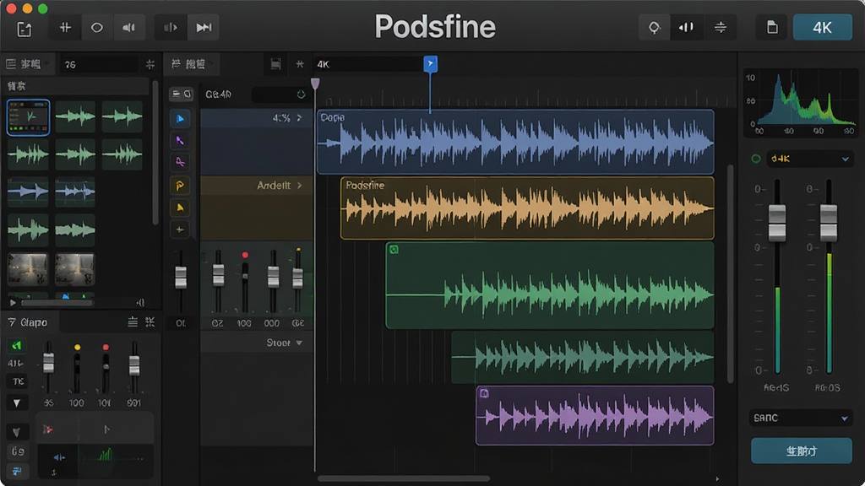
Task: Toggle the red record dot above 100 fader
Action: pyautogui.click(x=245, y=255)
